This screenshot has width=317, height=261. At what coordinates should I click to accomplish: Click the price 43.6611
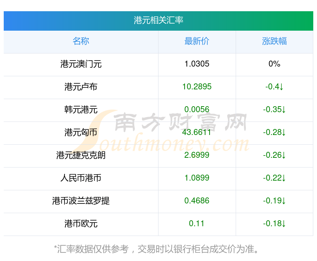197,132
